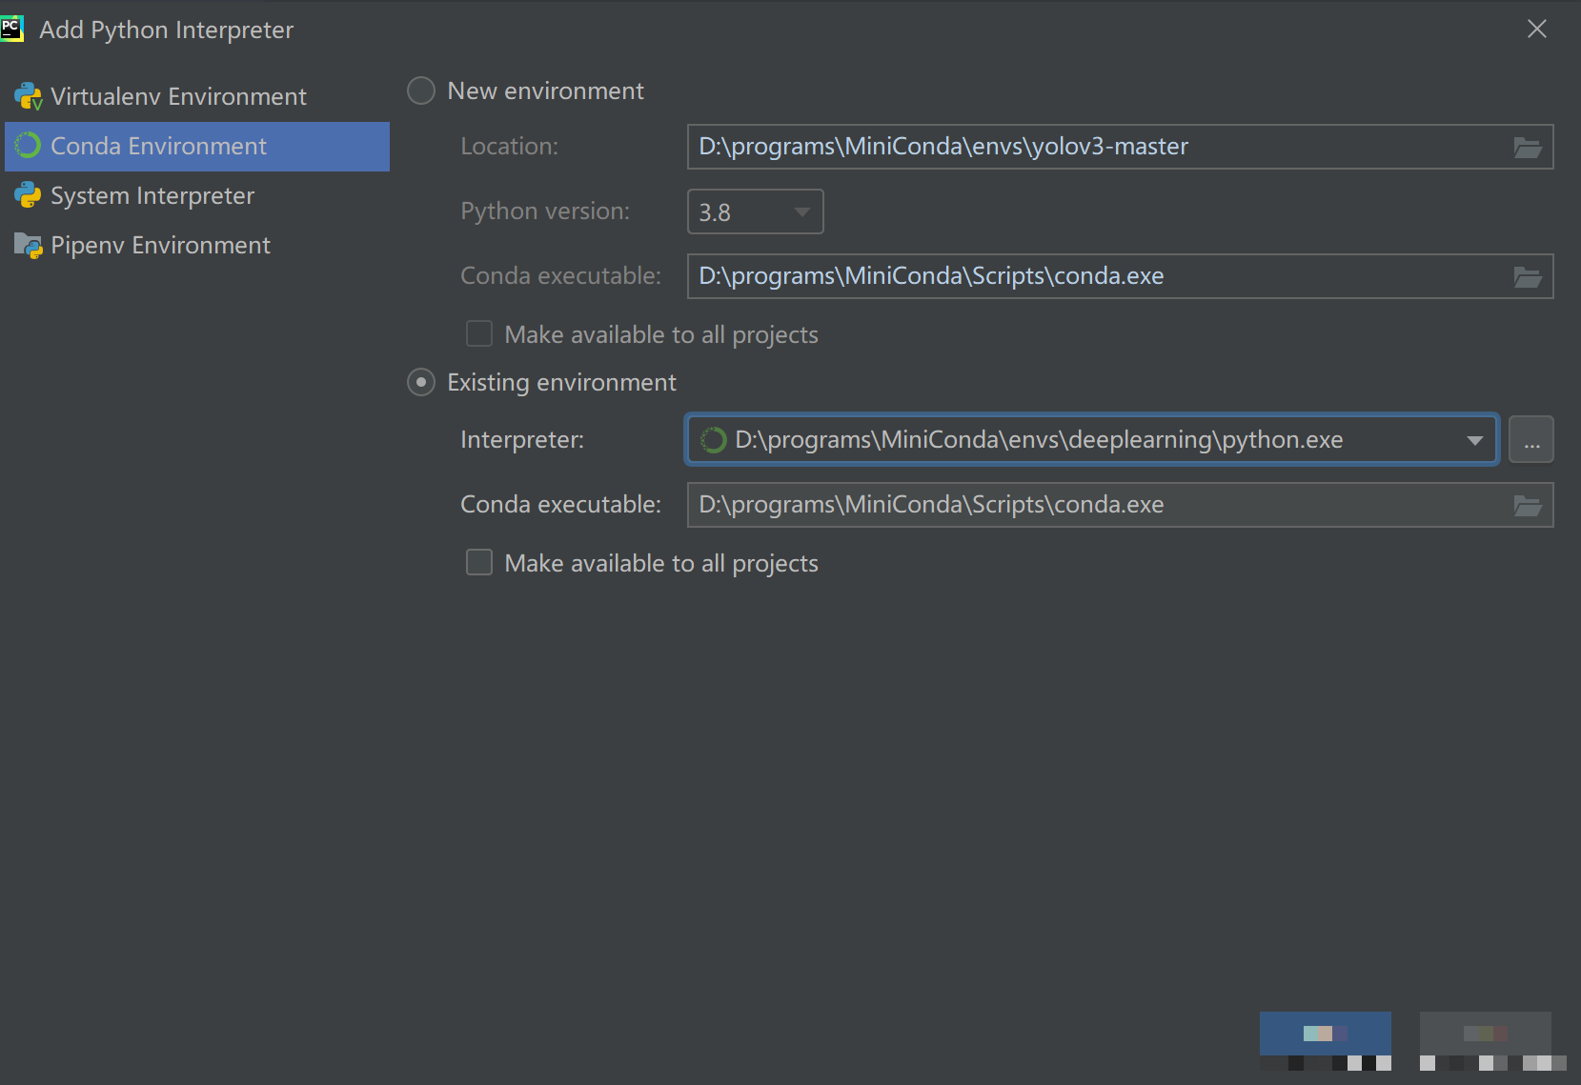Click folder icon for Existing environment Conda executable
The image size is (1581, 1085).
1527,506
